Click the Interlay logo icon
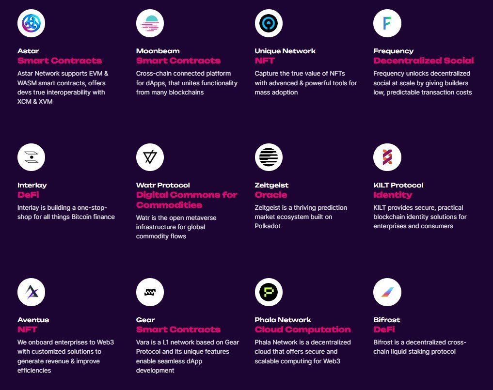 click(32, 157)
